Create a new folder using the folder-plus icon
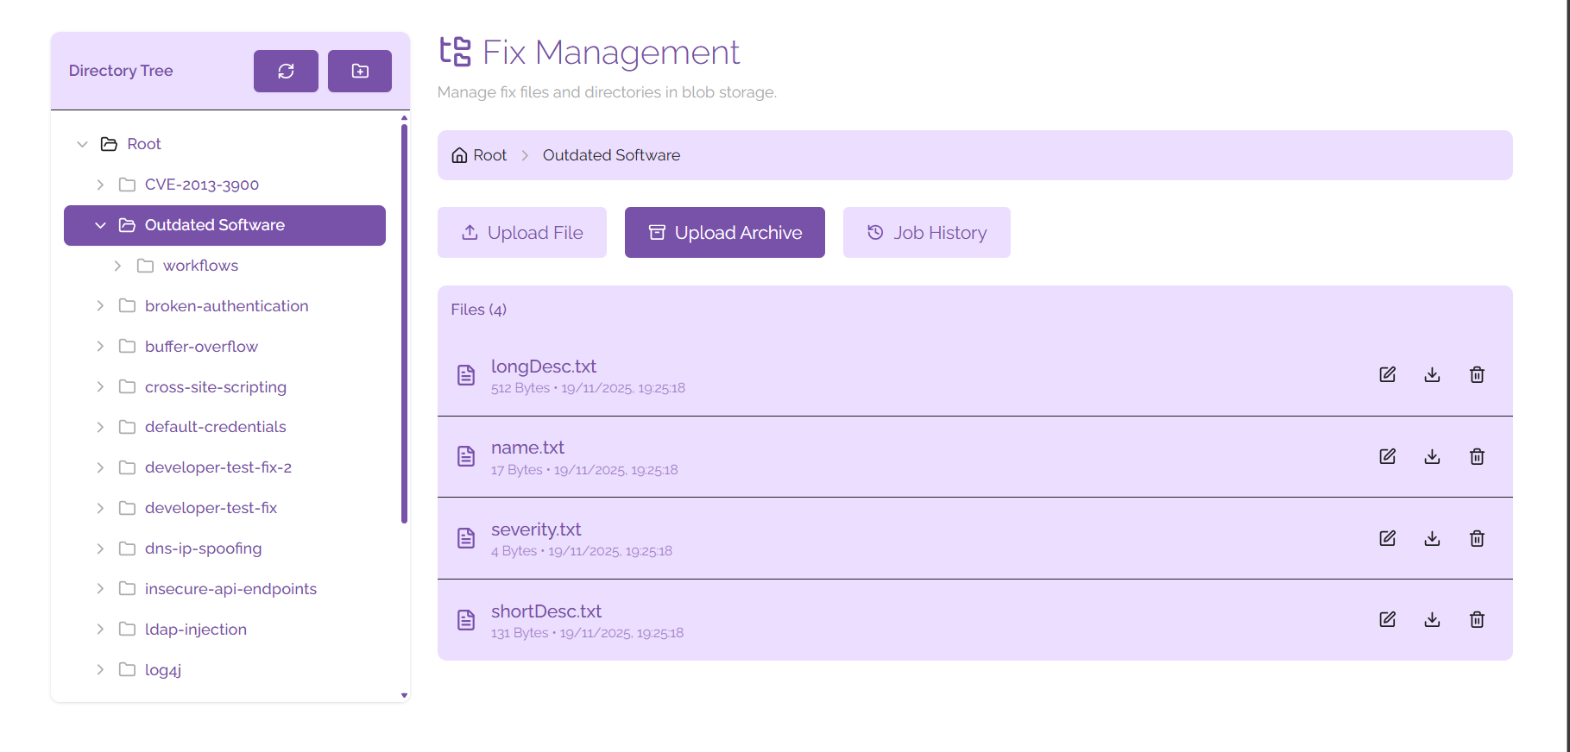 360,71
